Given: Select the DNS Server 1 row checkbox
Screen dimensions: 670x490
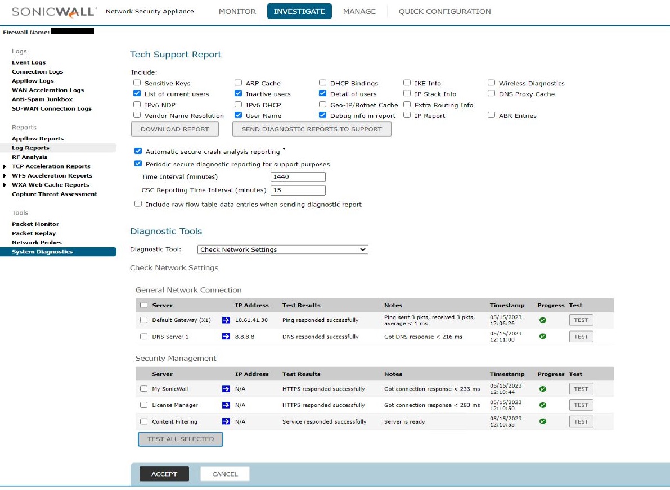Looking at the screenshot, I should pyautogui.click(x=143, y=337).
